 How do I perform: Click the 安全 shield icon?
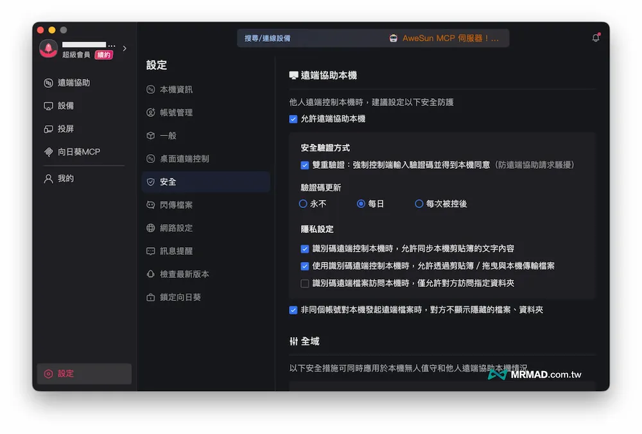tap(151, 182)
